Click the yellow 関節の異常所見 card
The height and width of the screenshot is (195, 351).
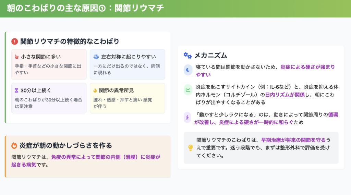(127, 98)
